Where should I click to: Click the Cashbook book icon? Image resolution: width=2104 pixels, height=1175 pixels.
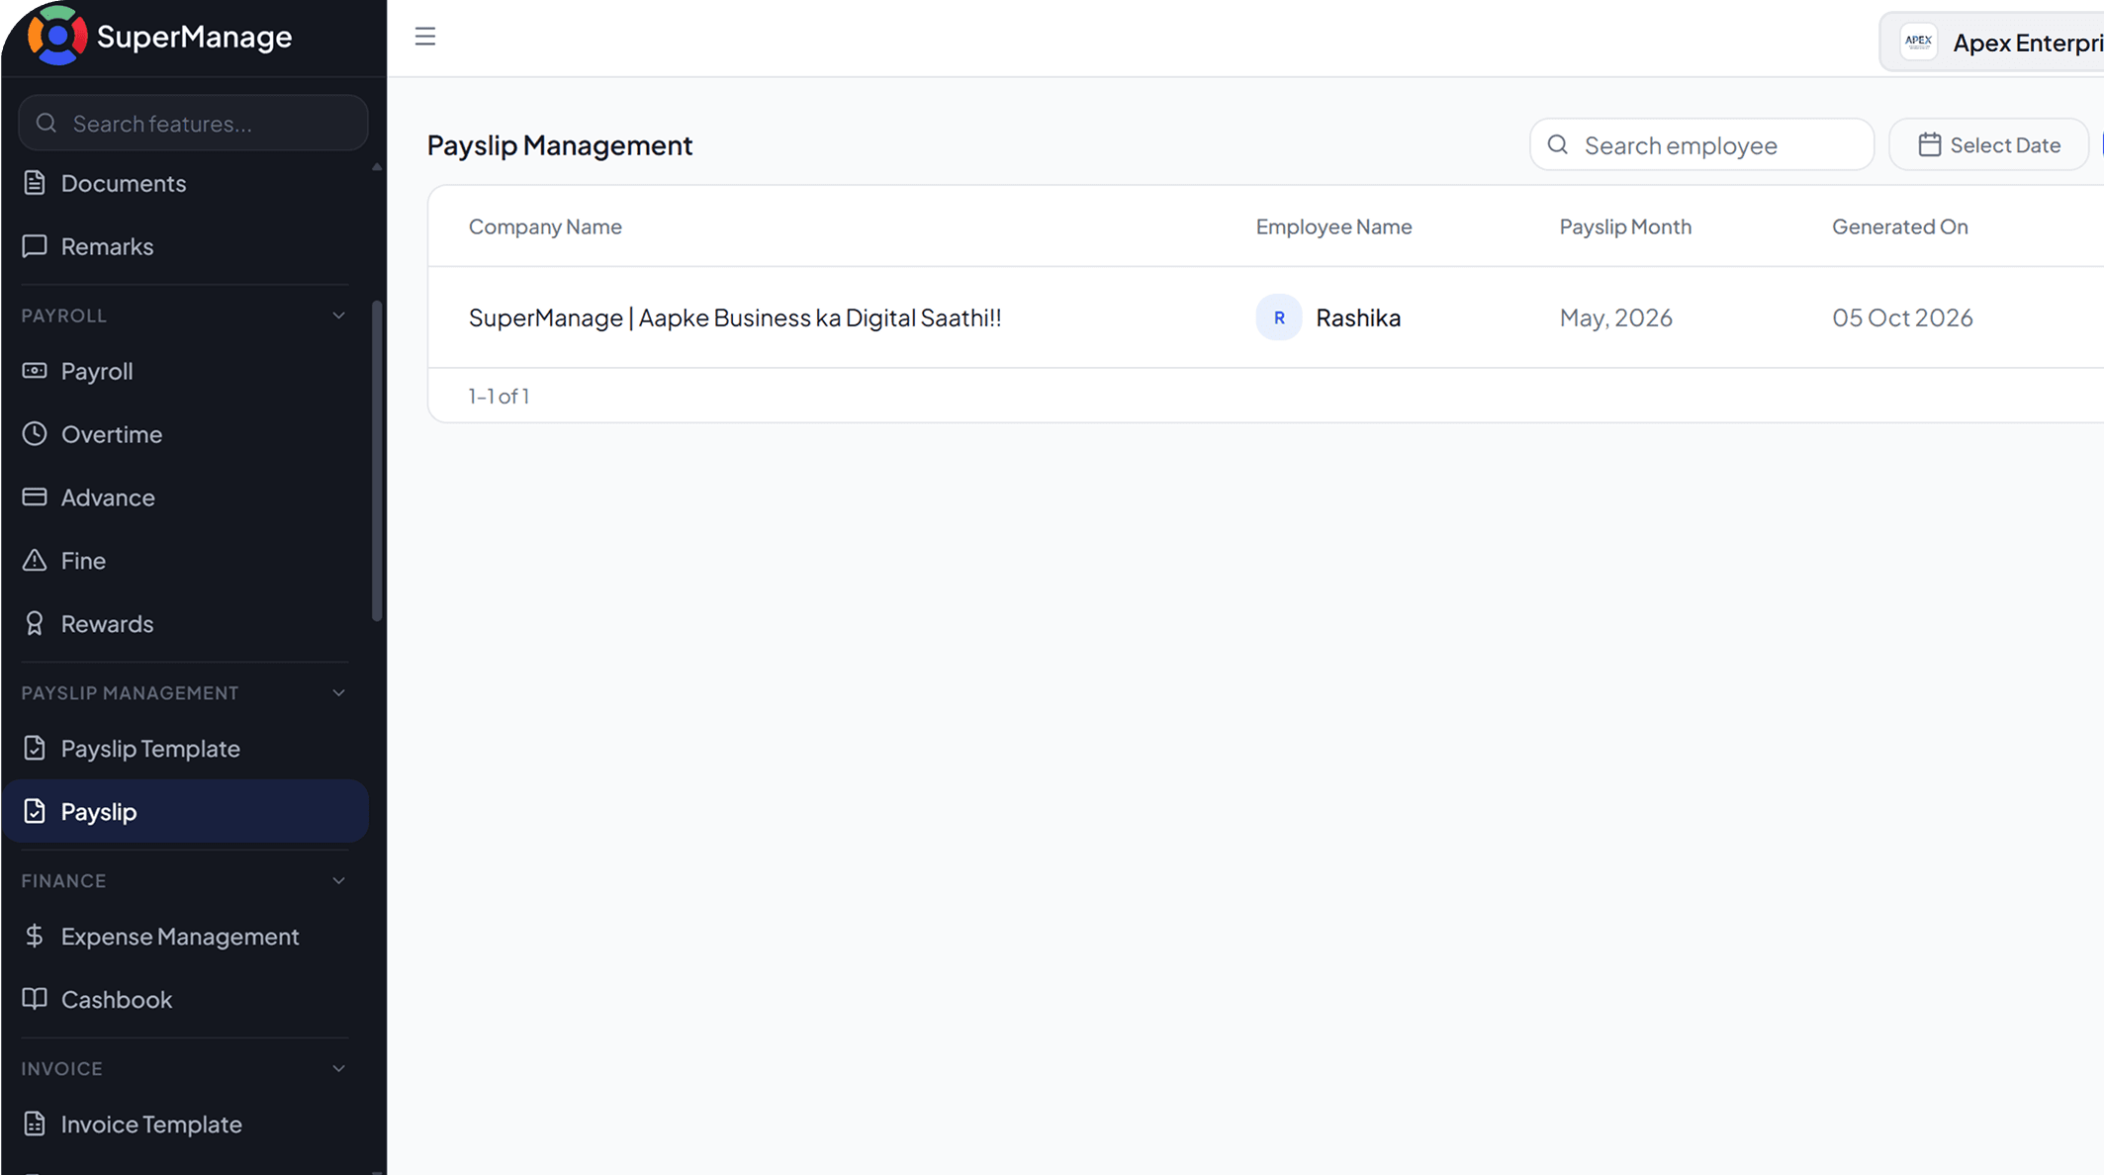click(35, 1000)
